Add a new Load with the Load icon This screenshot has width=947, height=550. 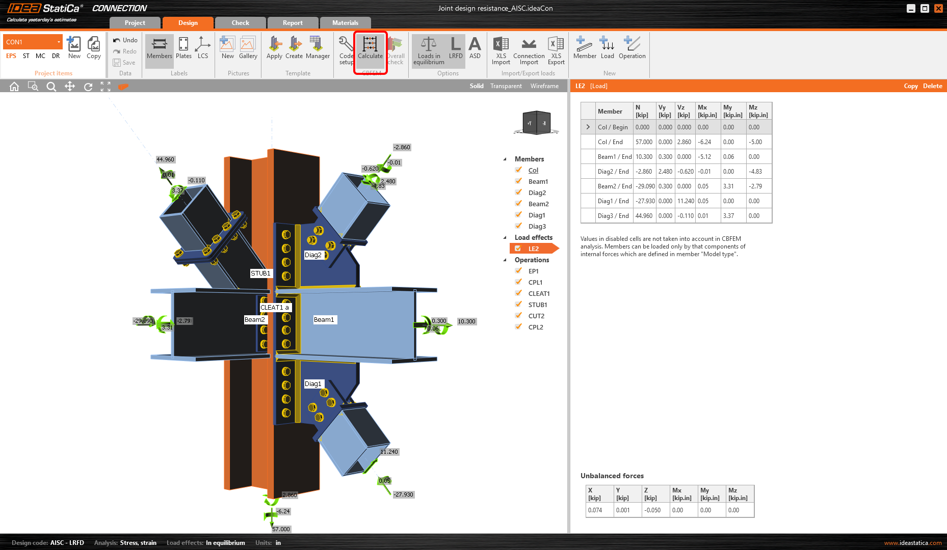607,48
